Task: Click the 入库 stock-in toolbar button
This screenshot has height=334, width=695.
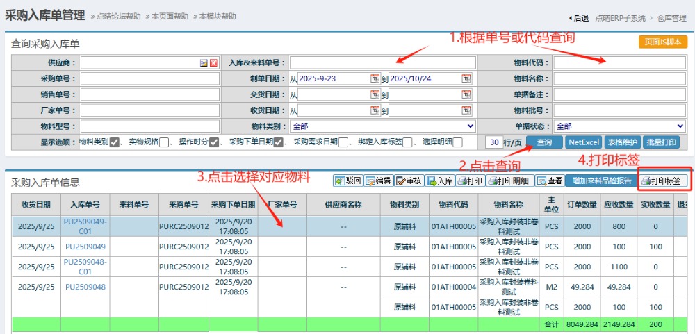Action: [440, 181]
